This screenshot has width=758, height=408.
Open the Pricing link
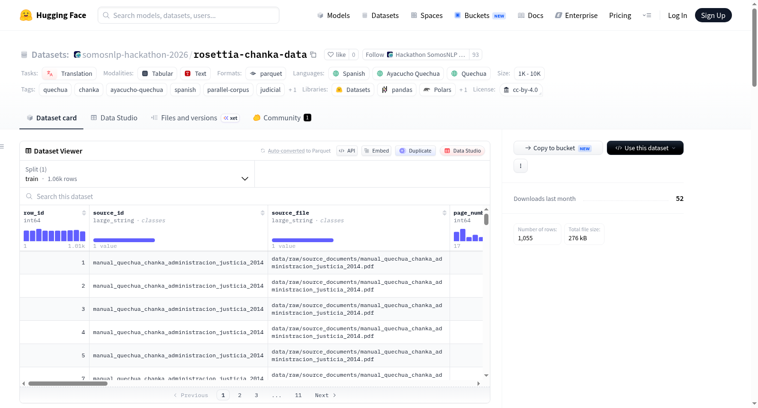point(620,15)
